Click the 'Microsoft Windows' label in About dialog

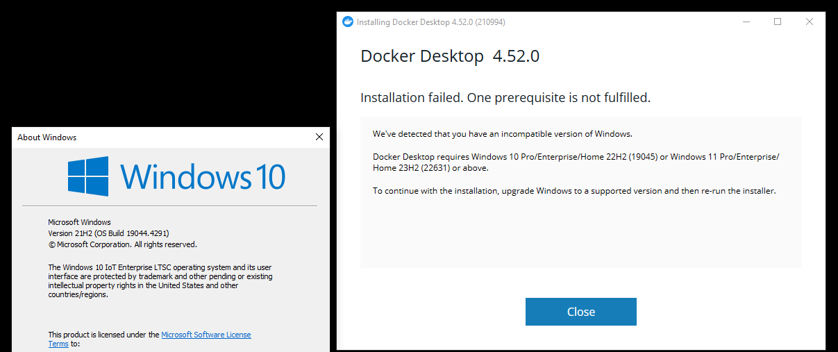(x=79, y=222)
